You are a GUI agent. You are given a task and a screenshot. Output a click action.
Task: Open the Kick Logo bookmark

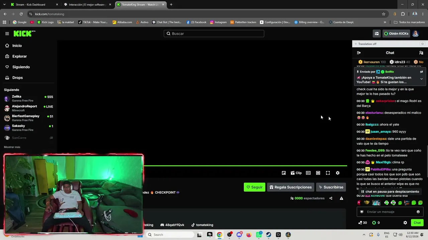point(45,22)
